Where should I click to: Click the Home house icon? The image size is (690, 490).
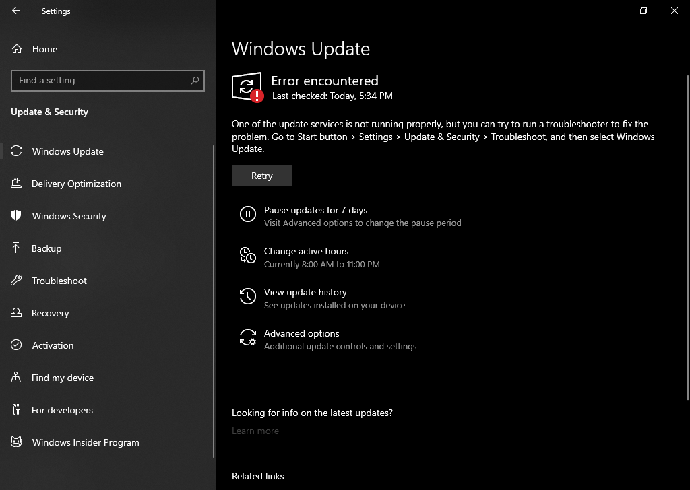point(17,49)
